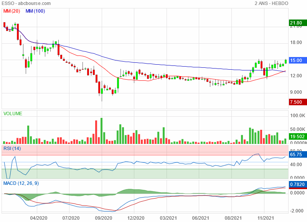Click the 100.0K volume axis label

(298, 116)
